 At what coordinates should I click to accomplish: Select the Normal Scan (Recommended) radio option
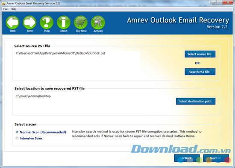pyautogui.click(x=17, y=132)
